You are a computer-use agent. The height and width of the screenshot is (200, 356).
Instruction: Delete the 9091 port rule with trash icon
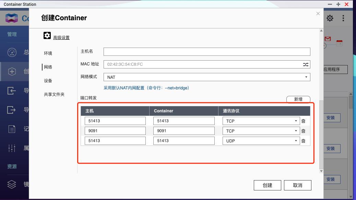pyautogui.click(x=304, y=130)
